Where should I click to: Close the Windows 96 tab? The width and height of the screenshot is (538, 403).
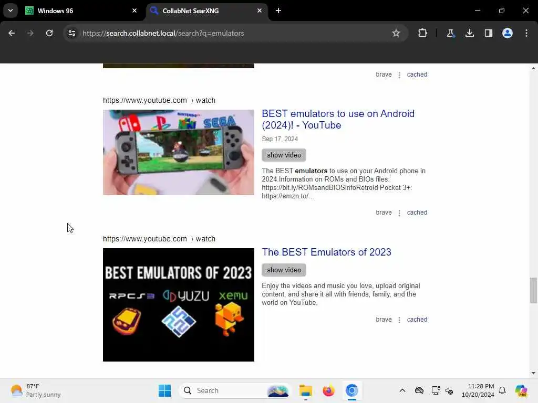pos(134,10)
